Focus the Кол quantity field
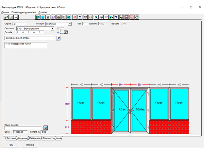The height and width of the screenshot is (153, 204). pyautogui.click(x=85, y=24)
